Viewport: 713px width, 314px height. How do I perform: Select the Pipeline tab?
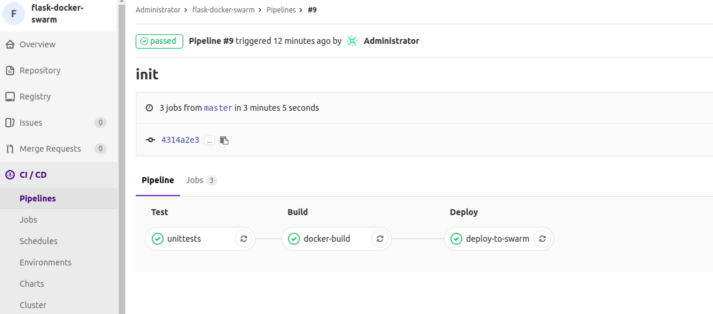click(158, 180)
